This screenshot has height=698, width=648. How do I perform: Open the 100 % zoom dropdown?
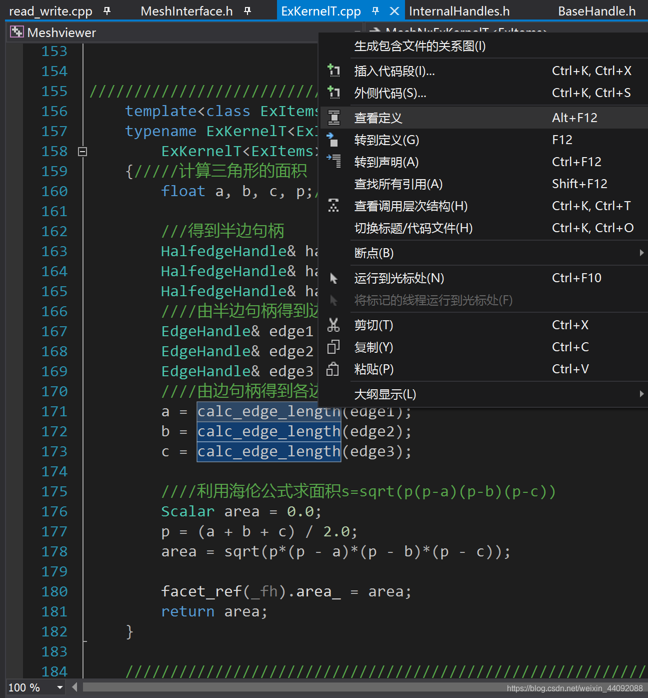tap(60, 687)
